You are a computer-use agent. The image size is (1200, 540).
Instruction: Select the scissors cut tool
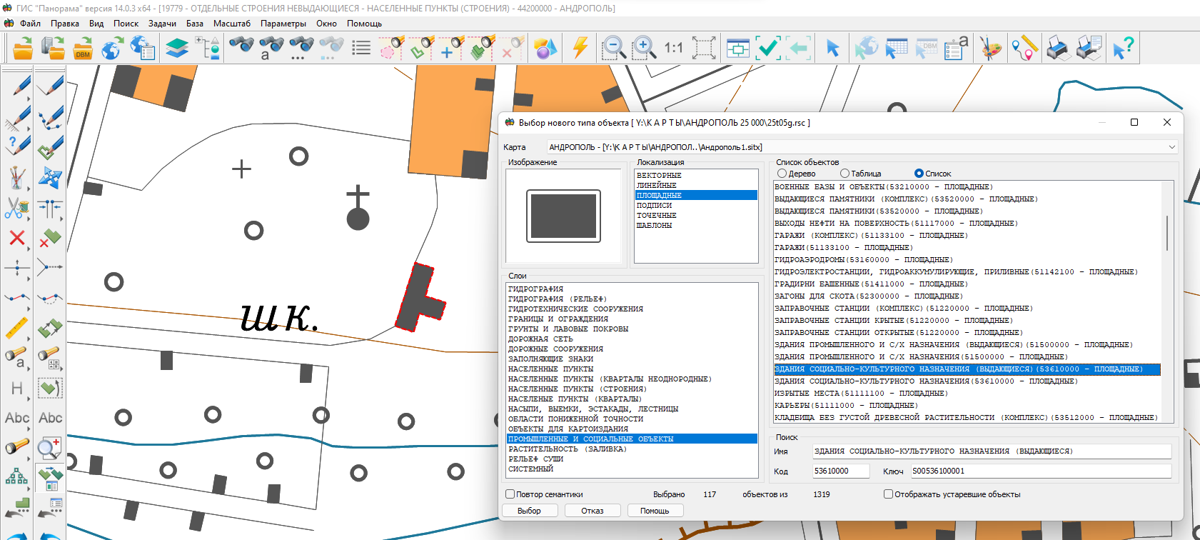pos(16,208)
